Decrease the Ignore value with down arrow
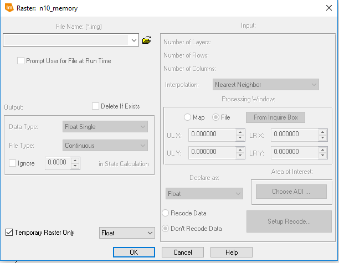The image size is (339, 263). (x=75, y=166)
